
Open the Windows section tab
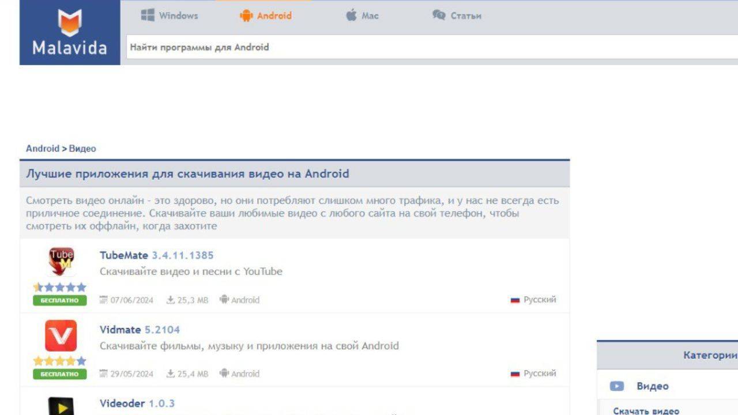point(169,16)
